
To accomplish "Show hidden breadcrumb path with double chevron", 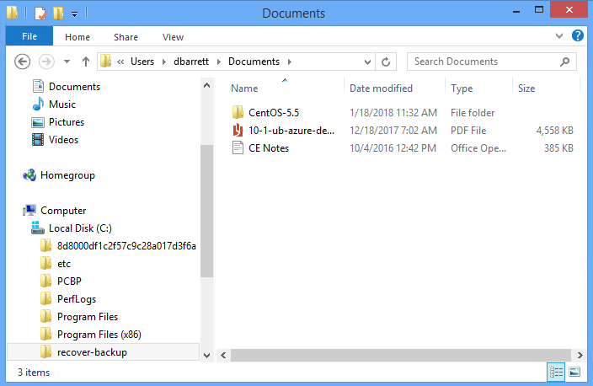I will pos(120,62).
